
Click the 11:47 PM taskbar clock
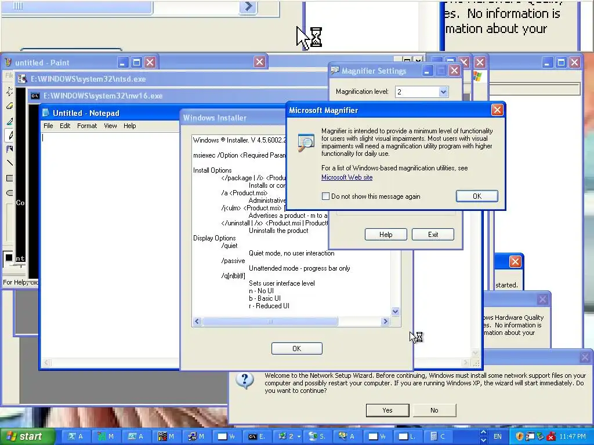coord(573,436)
